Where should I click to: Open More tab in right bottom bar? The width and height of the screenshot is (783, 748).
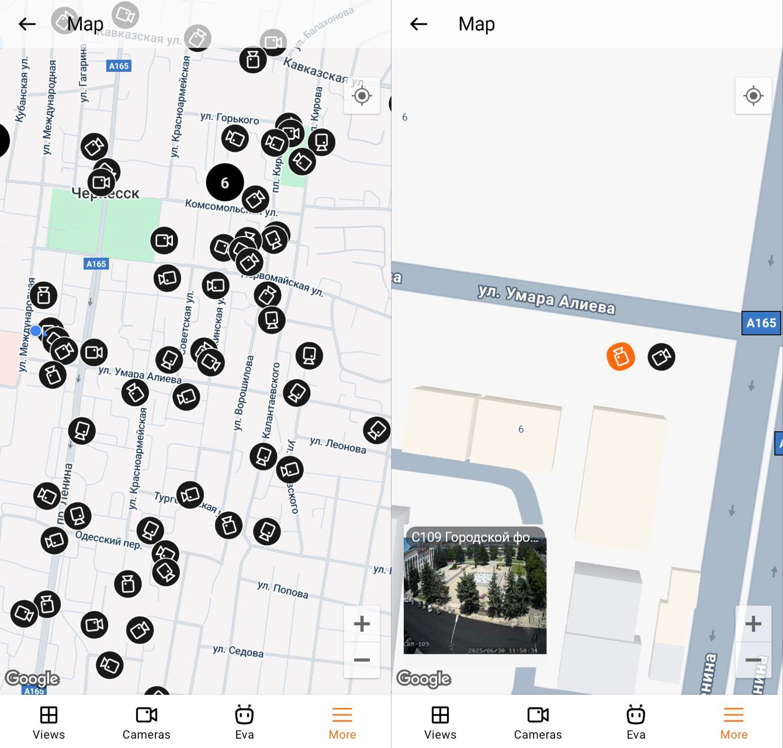pyautogui.click(x=734, y=722)
